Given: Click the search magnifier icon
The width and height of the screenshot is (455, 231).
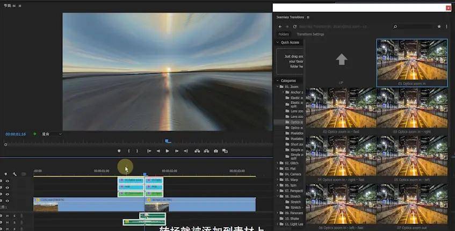Looking at the screenshot, I should 395,27.
